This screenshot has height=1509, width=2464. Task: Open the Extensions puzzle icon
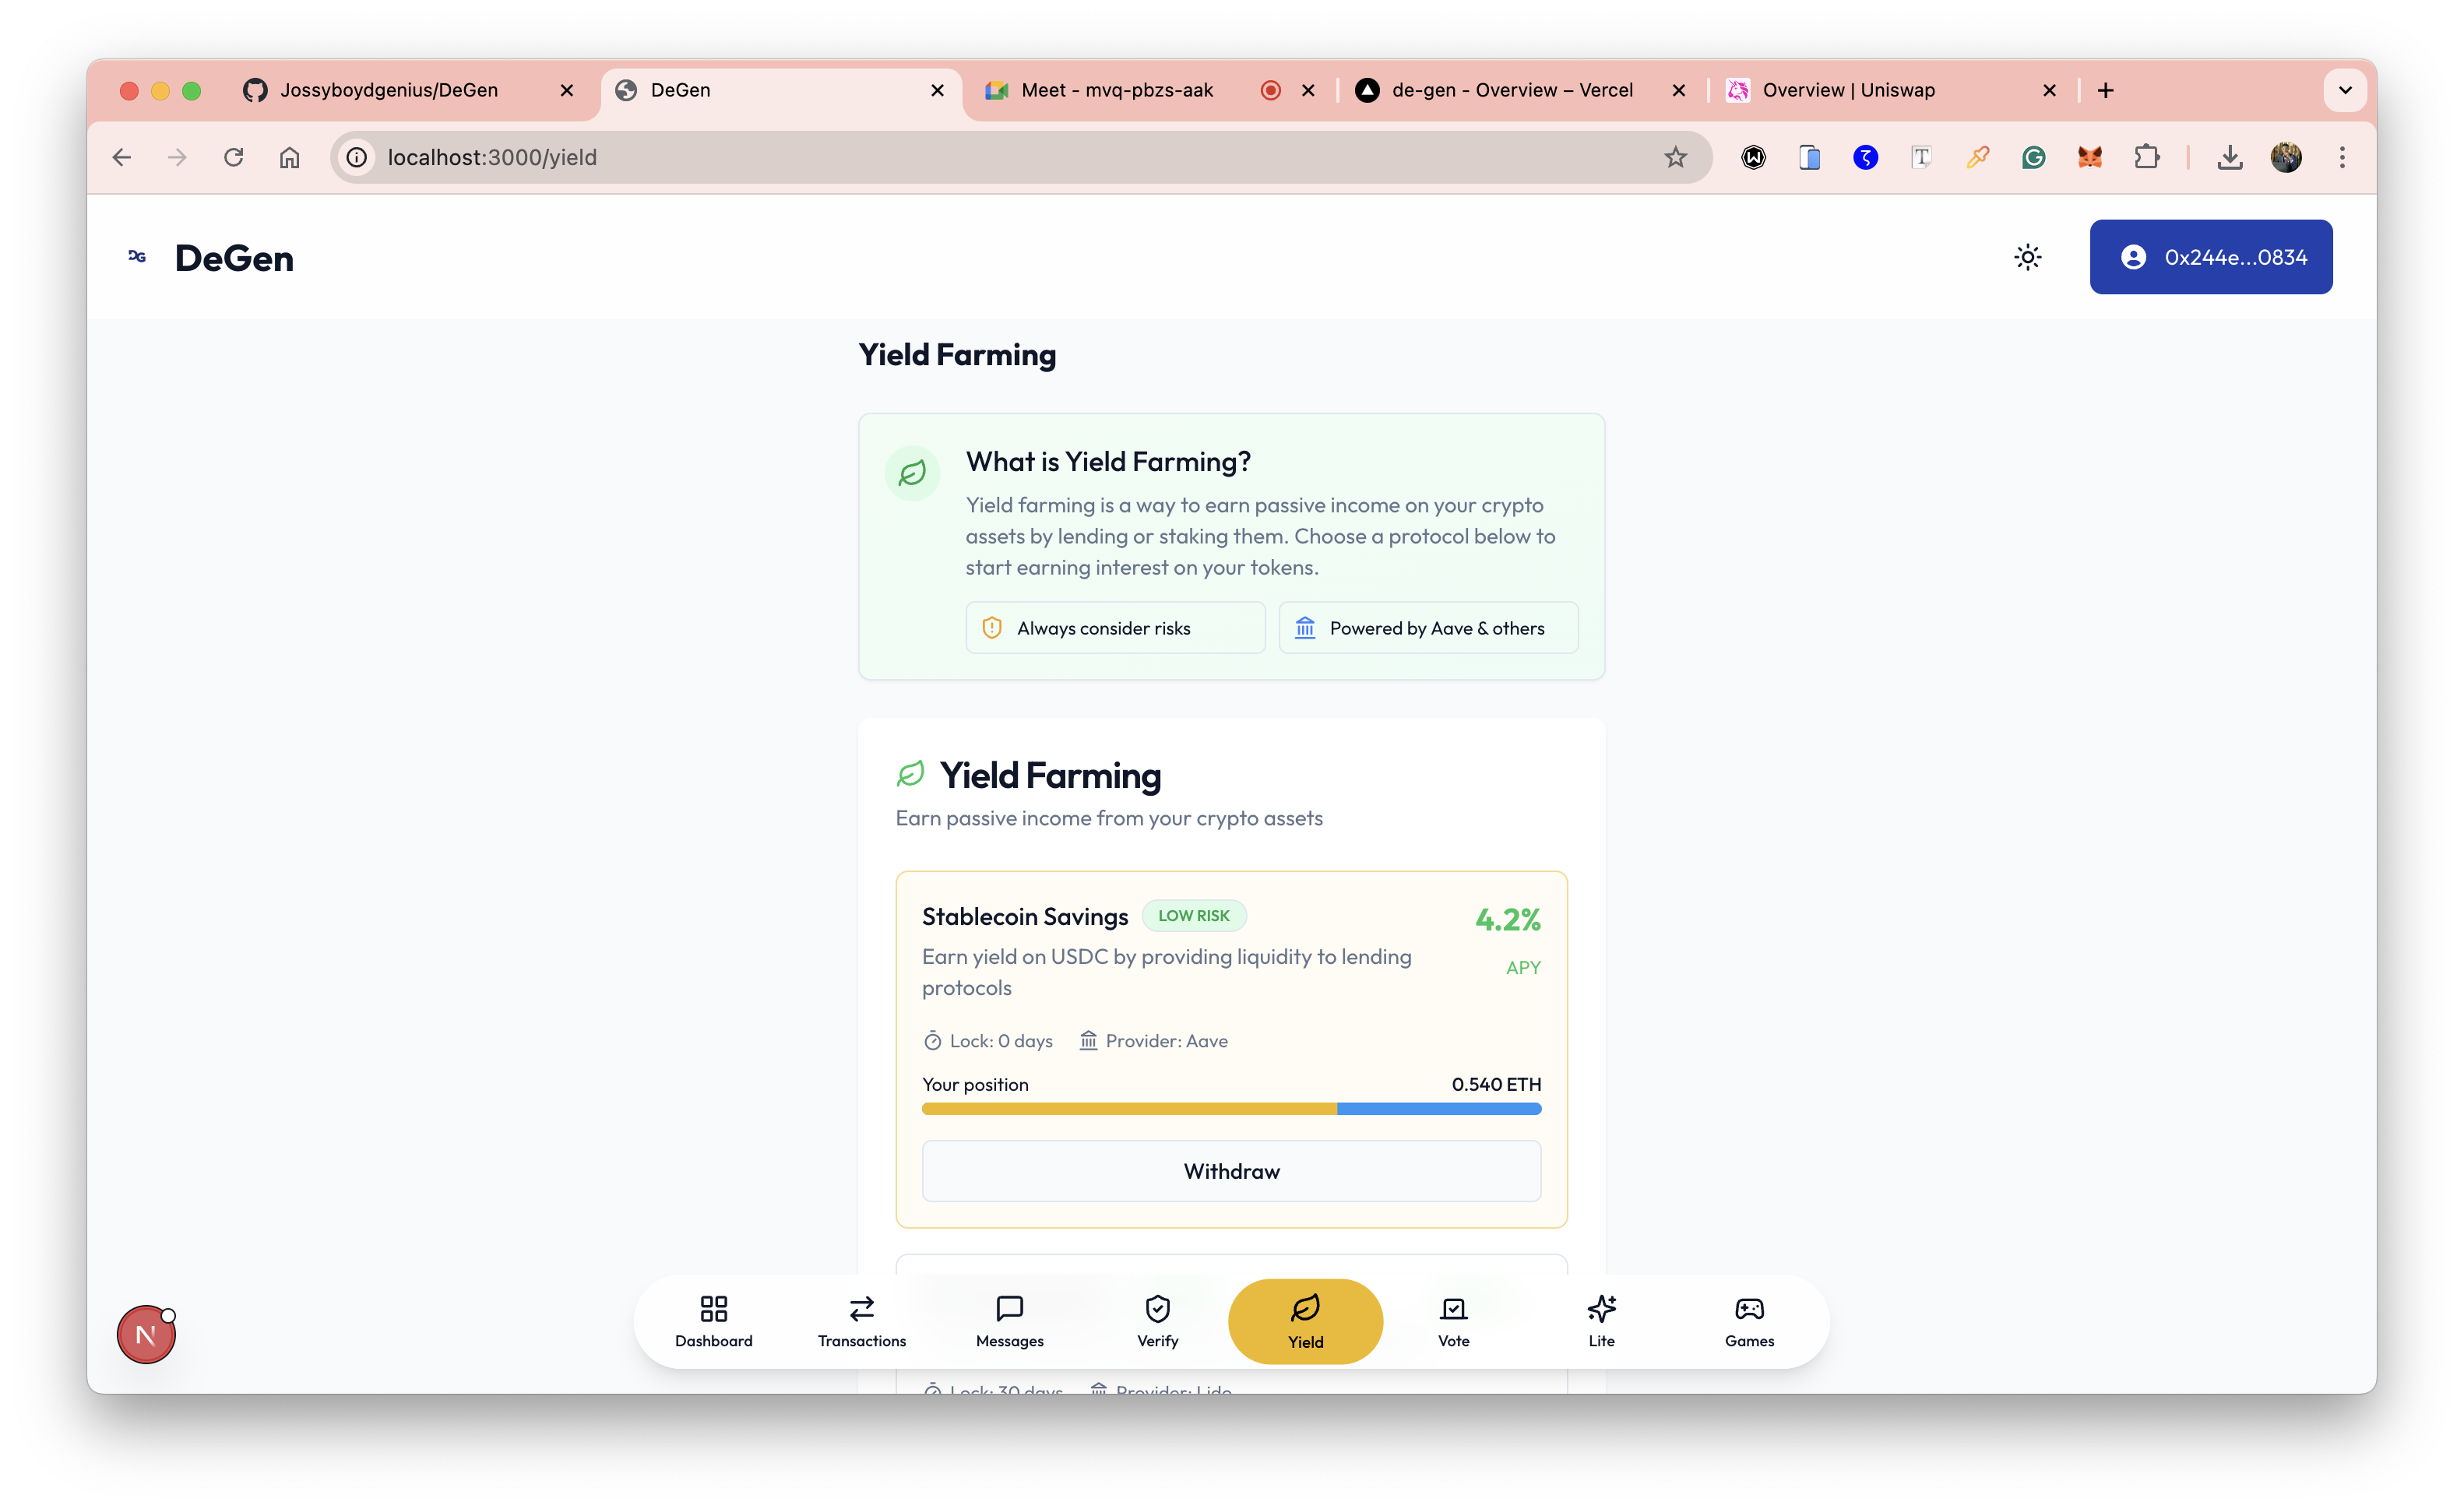2146,157
